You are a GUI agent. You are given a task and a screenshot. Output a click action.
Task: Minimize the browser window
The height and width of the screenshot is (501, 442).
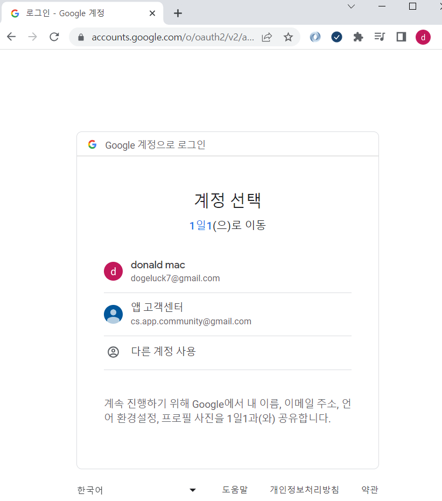[382, 6]
